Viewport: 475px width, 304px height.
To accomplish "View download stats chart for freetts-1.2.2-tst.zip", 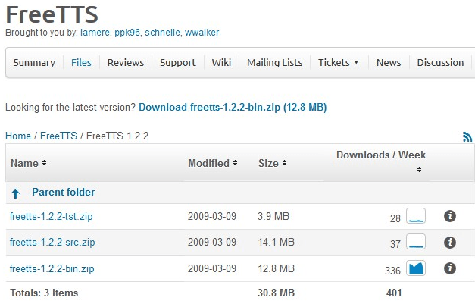I will tap(416, 217).
